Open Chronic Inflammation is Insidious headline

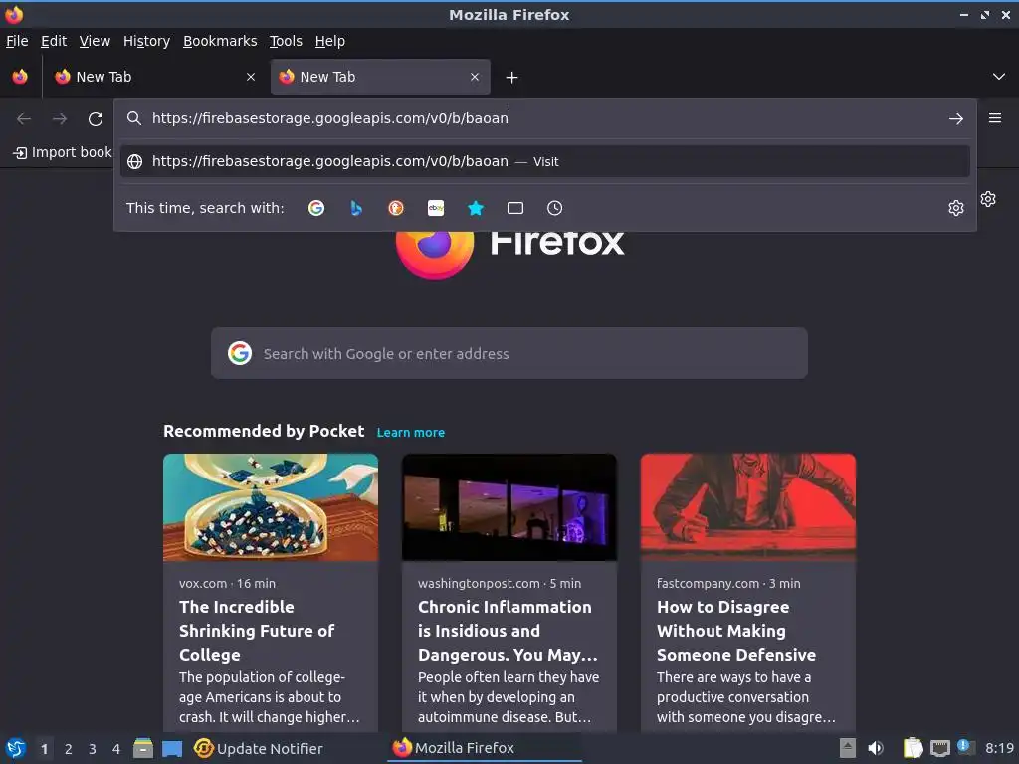coord(508,630)
